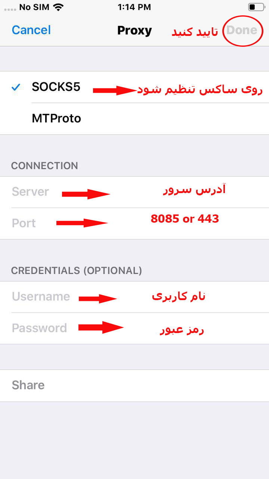
Task: Tap the battery indicator icon
Action: (x=256, y=7)
